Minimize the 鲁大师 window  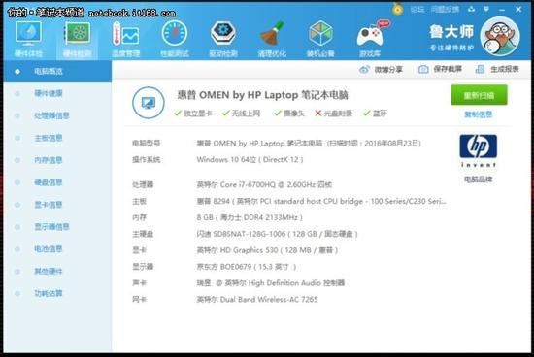[x=502, y=10]
